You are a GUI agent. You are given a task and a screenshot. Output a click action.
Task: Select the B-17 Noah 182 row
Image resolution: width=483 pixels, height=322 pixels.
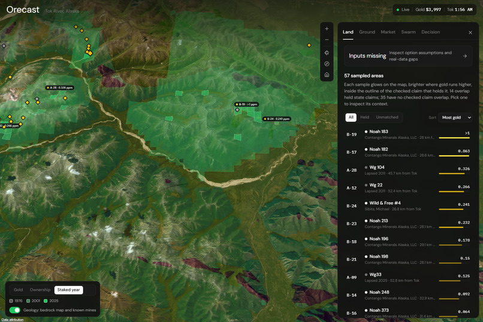pos(408,152)
